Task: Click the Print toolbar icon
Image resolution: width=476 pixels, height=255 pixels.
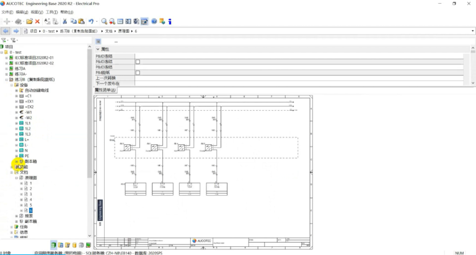Action: point(18,22)
